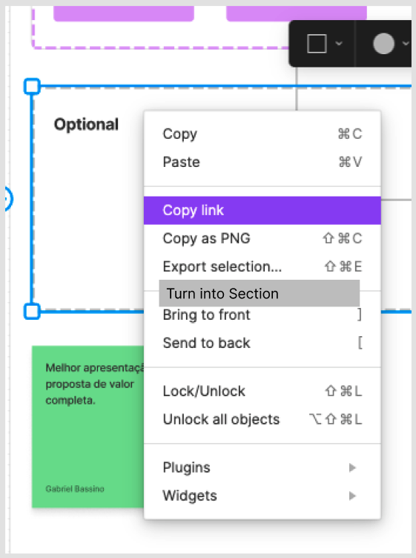The image size is (416, 558).
Task: Click the gray circle fill color swatch
Action: pyautogui.click(x=383, y=44)
